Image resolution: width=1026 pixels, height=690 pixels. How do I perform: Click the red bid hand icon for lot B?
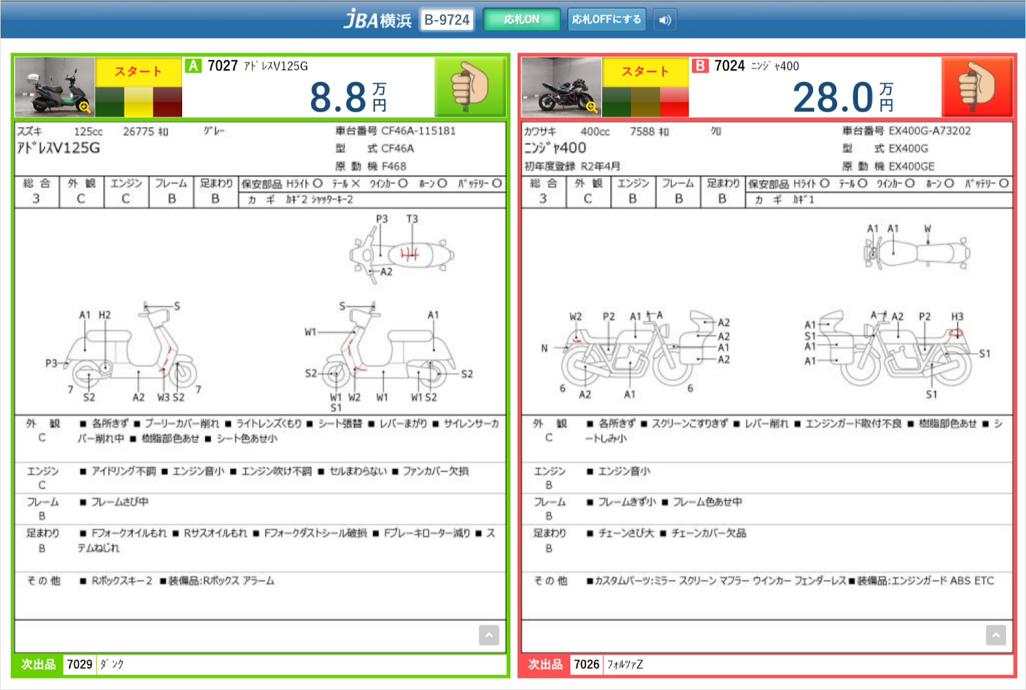[x=977, y=87]
